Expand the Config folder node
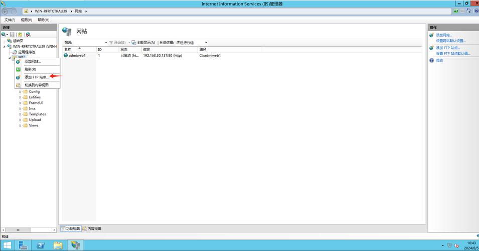 coord(21,92)
